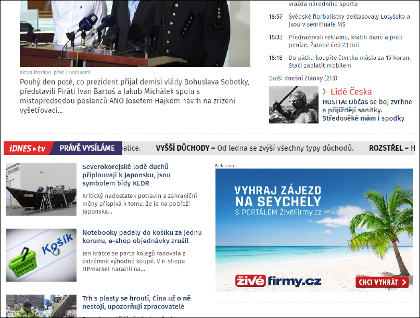Open 'HUSITA: Občas se boj zvrhne' article

(367, 110)
